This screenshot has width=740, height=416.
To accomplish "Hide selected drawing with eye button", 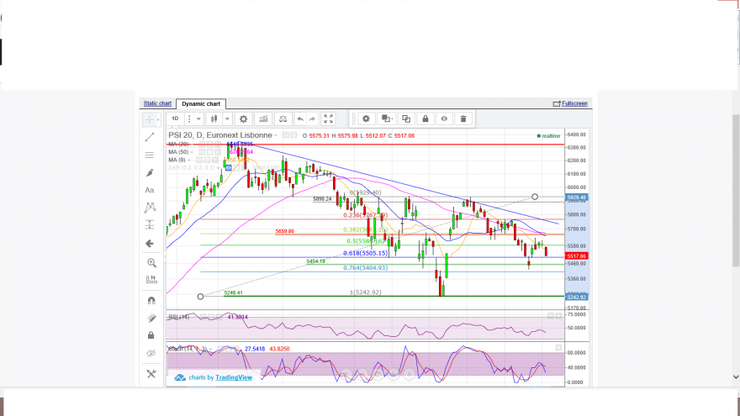I will coord(444,118).
